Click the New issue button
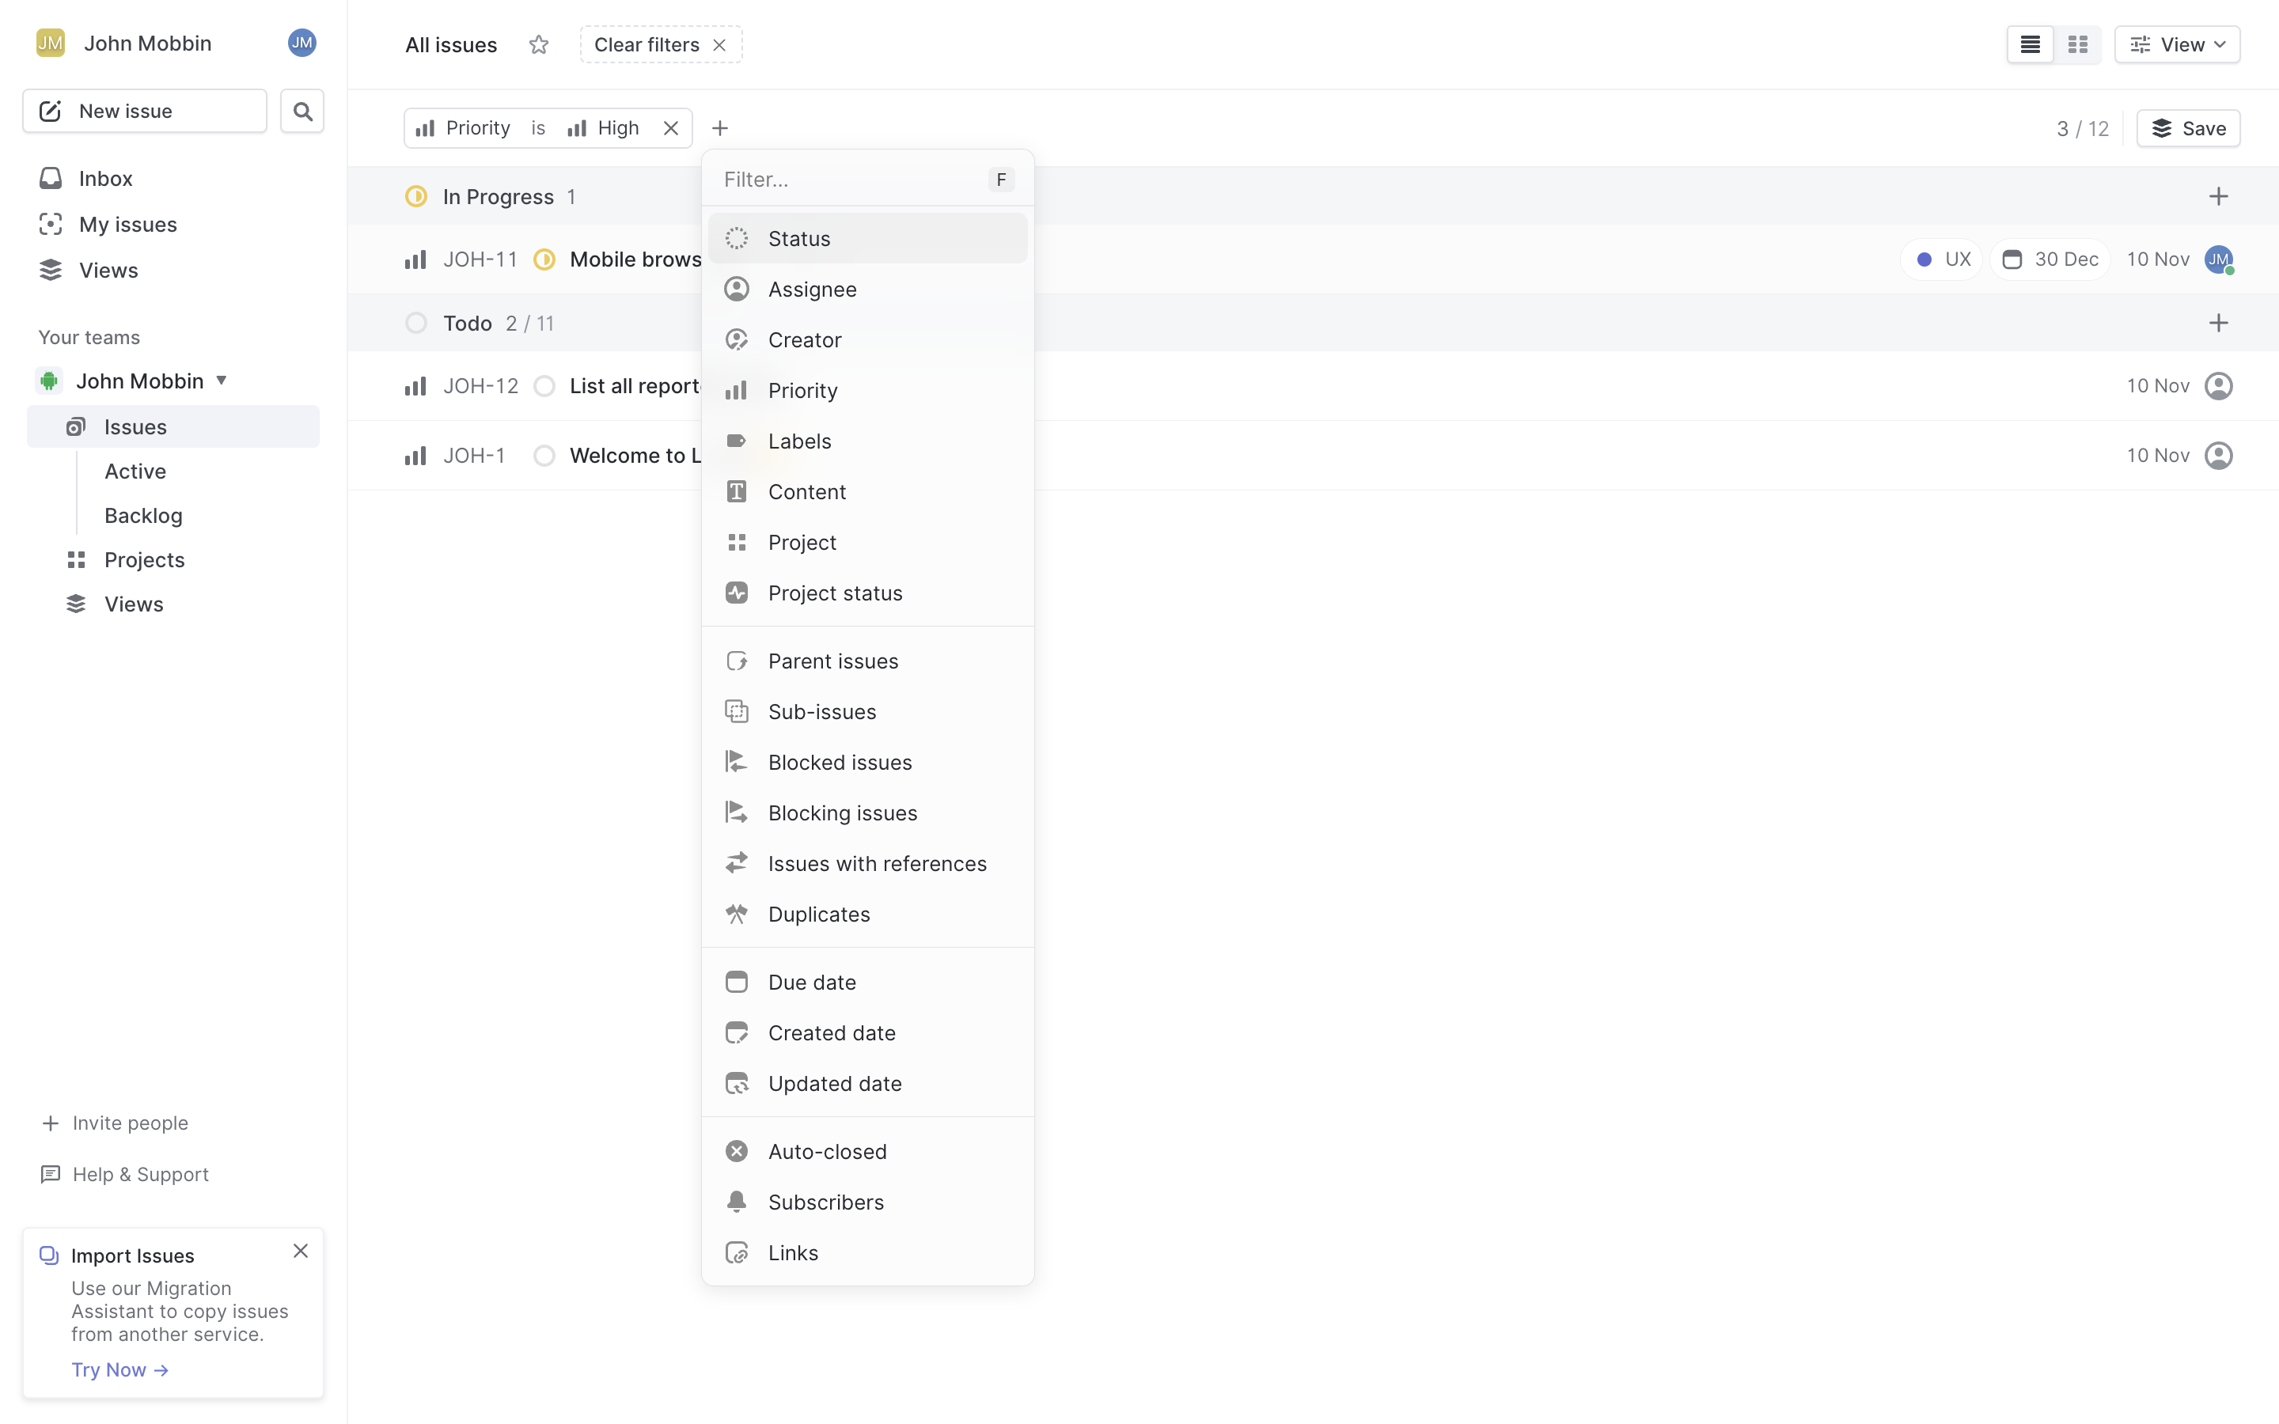Screen dimensions: 2279x1424 [145, 111]
